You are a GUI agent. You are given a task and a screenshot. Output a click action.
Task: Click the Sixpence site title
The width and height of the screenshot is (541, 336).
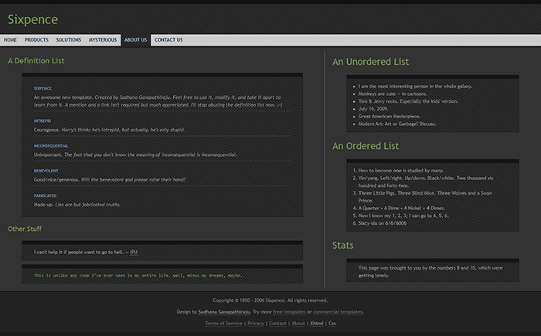[x=32, y=19]
